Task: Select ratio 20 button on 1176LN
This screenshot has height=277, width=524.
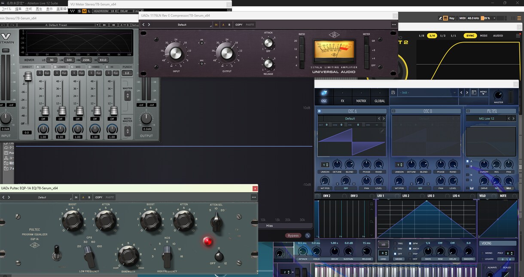Action: [302, 41]
